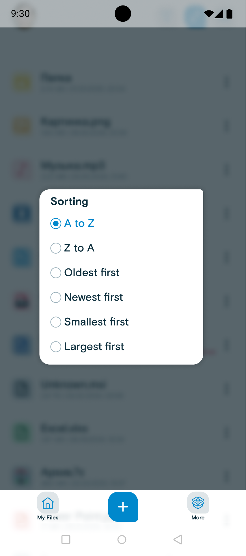Select the A to Z sorting option
Screen dimensions: 246x556
point(56,223)
